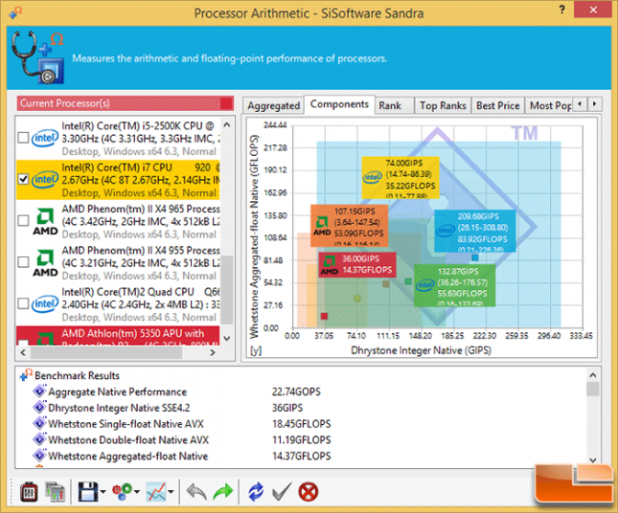Screen dimensions: 618x513
Task: Click the Sandra stethoscope module icon
Action: [37, 57]
